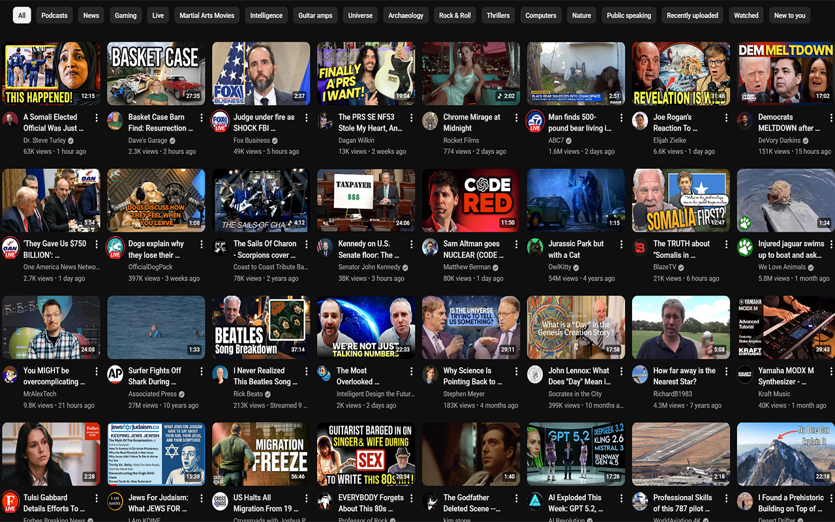This screenshot has width=835, height=522.
Task: Open DeVory Darkins channel avatar
Action: pyautogui.click(x=745, y=121)
